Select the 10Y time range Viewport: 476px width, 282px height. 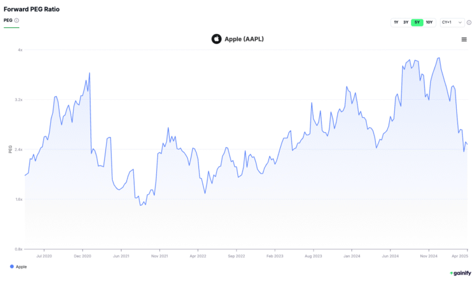(429, 22)
